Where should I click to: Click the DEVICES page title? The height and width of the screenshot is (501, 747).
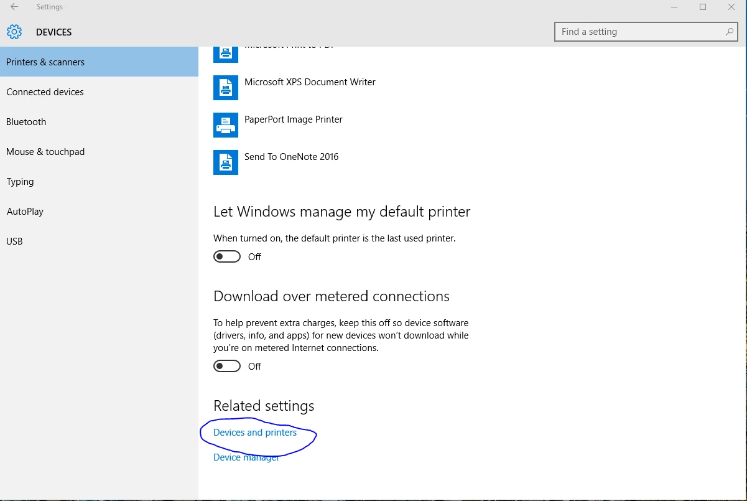point(54,32)
